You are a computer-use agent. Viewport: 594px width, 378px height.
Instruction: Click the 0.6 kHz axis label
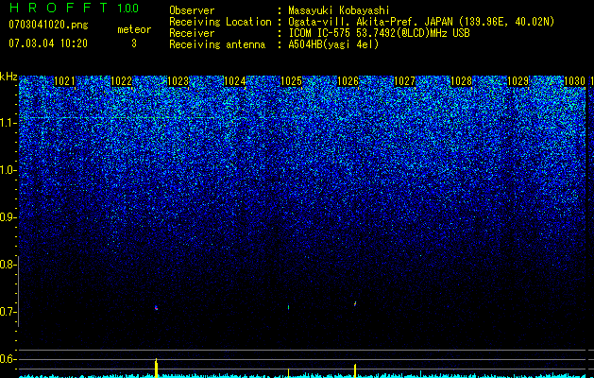[7, 359]
